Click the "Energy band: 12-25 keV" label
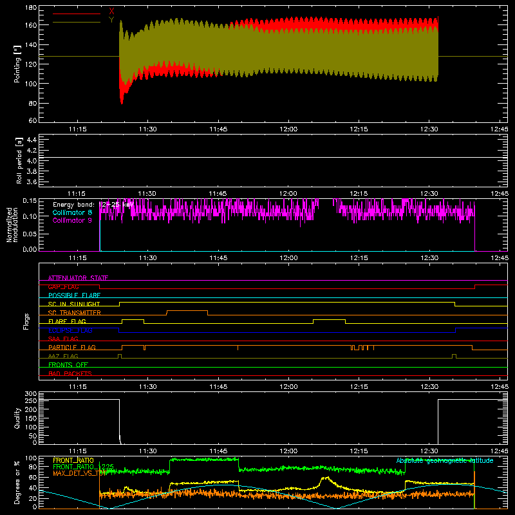 point(93,205)
